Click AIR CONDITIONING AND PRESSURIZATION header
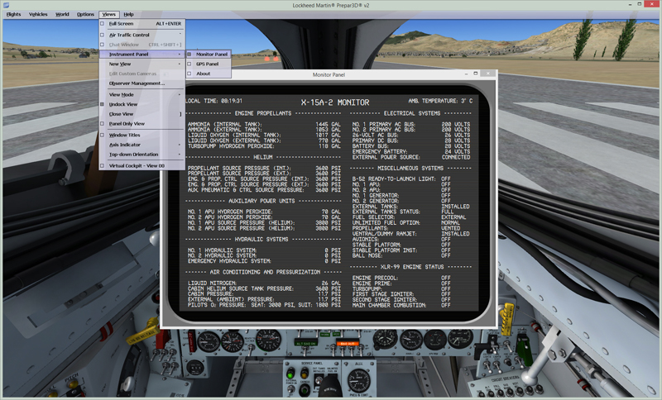This screenshot has width=662, height=400. (265, 272)
